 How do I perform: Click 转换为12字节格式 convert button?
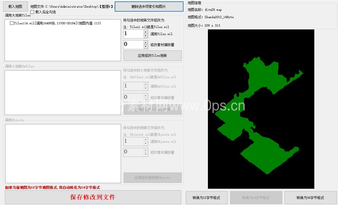206,198
